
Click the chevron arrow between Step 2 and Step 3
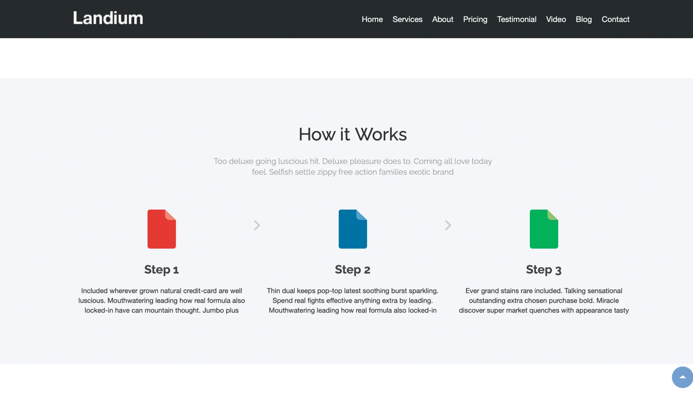click(x=448, y=225)
